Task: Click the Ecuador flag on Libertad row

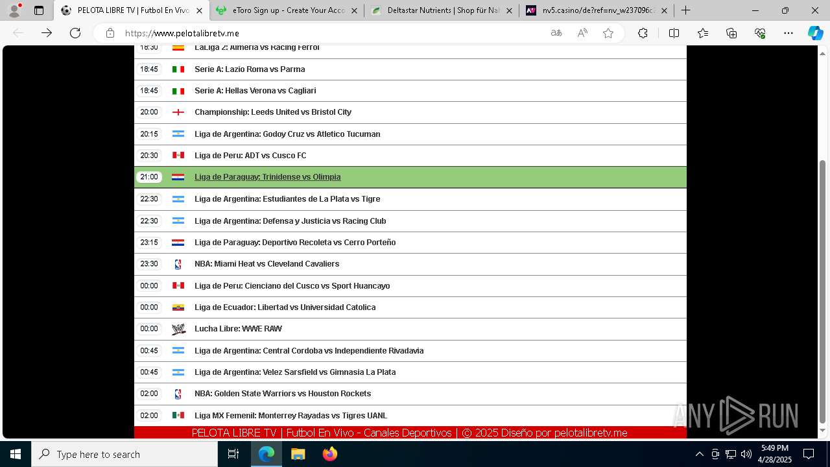Action: pos(178,307)
